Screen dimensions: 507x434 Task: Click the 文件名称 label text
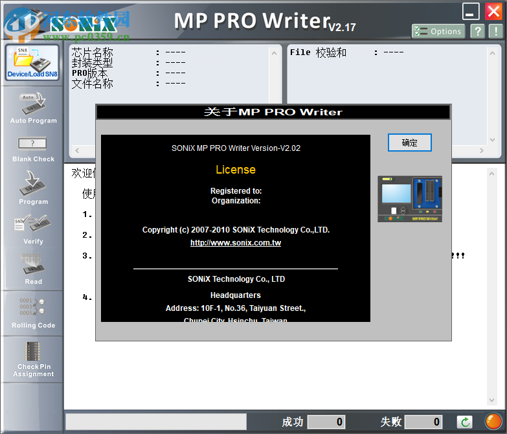(x=92, y=84)
